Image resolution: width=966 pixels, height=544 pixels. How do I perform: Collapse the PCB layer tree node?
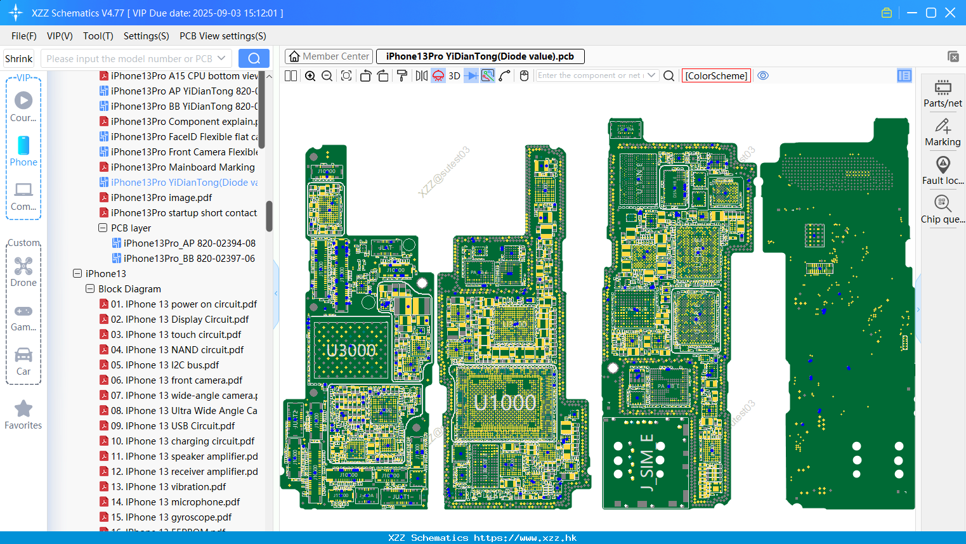tap(103, 228)
